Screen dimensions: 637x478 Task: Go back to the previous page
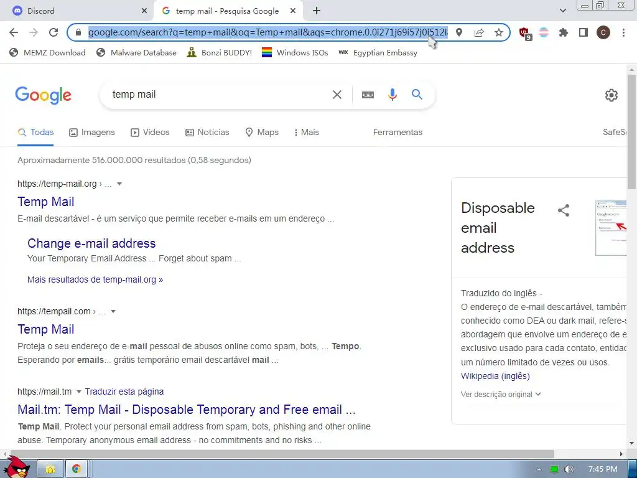tap(14, 32)
